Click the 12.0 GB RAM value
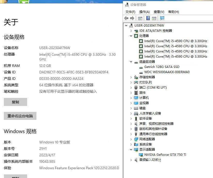This screenshot has height=178, width=213. coord(45,66)
